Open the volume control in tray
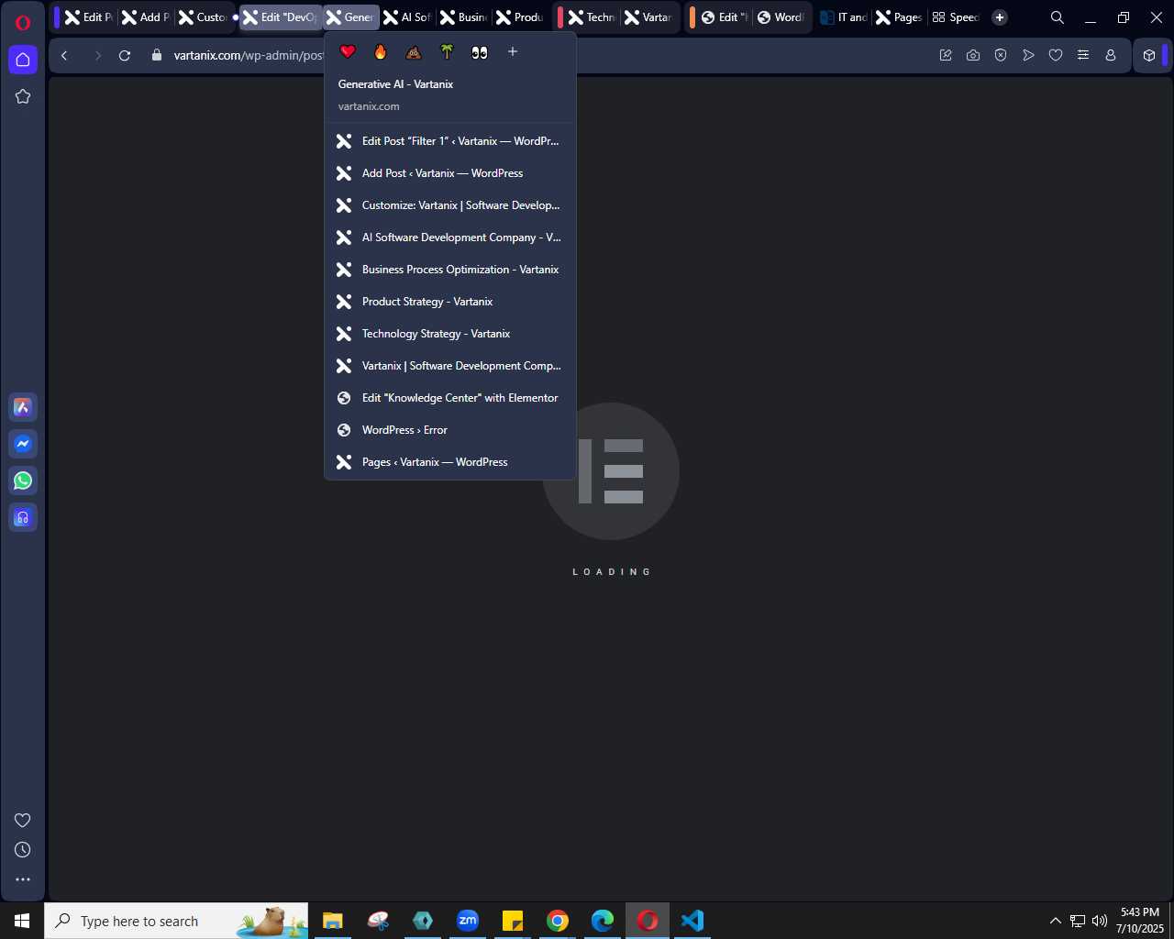 1100,921
